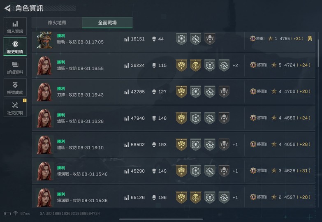Image resolution: width=322 pixels, height=222 pixels.
Task: Switch to the 烽火地帶 tab
Action: pos(57,23)
